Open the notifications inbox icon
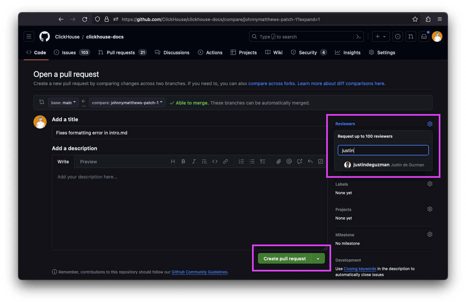Viewport: 466px width, 304px height. click(424, 36)
